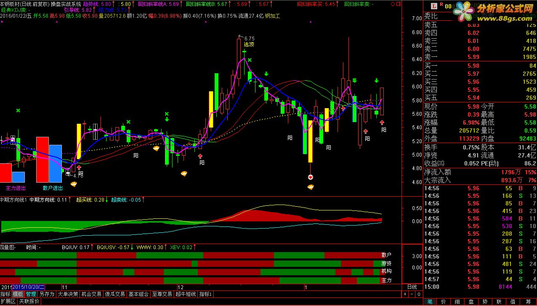Click the 大宗流入 893.6万 value
Screen dimensions: 537x306
click(511, 180)
